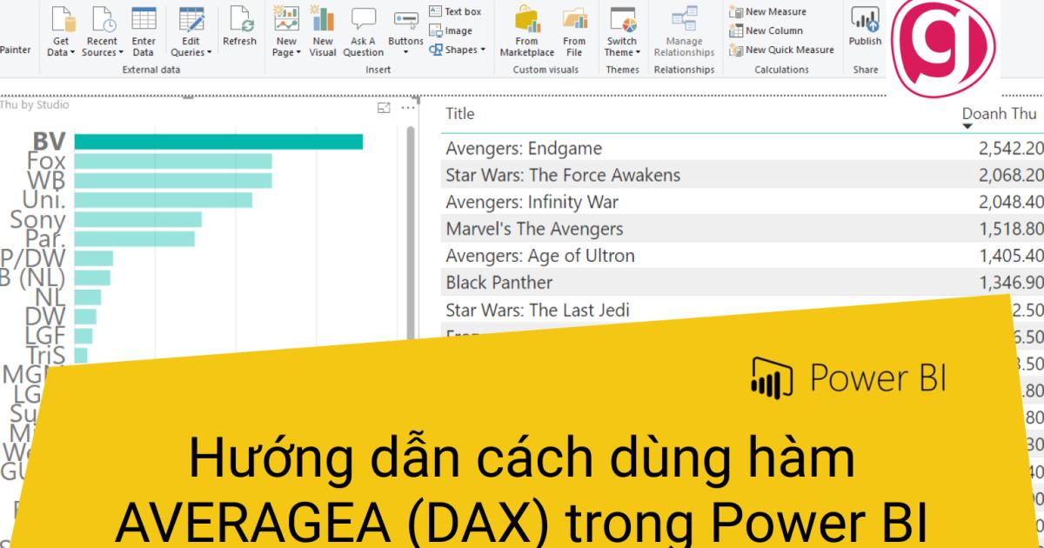Viewport: 1044px width, 548px height.
Task: Create a New Measure
Action: pyautogui.click(x=769, y=11)
